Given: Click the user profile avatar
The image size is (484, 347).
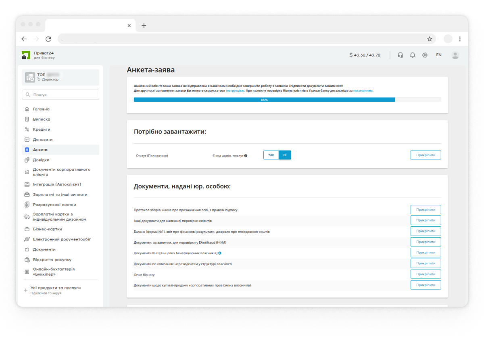Looking at the screenshot, I should point(455,55).
